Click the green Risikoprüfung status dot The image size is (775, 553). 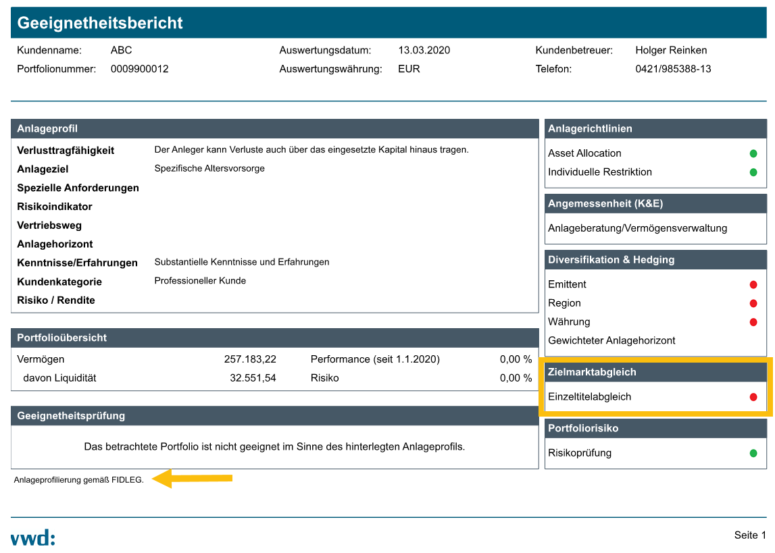tap(753, 453)
